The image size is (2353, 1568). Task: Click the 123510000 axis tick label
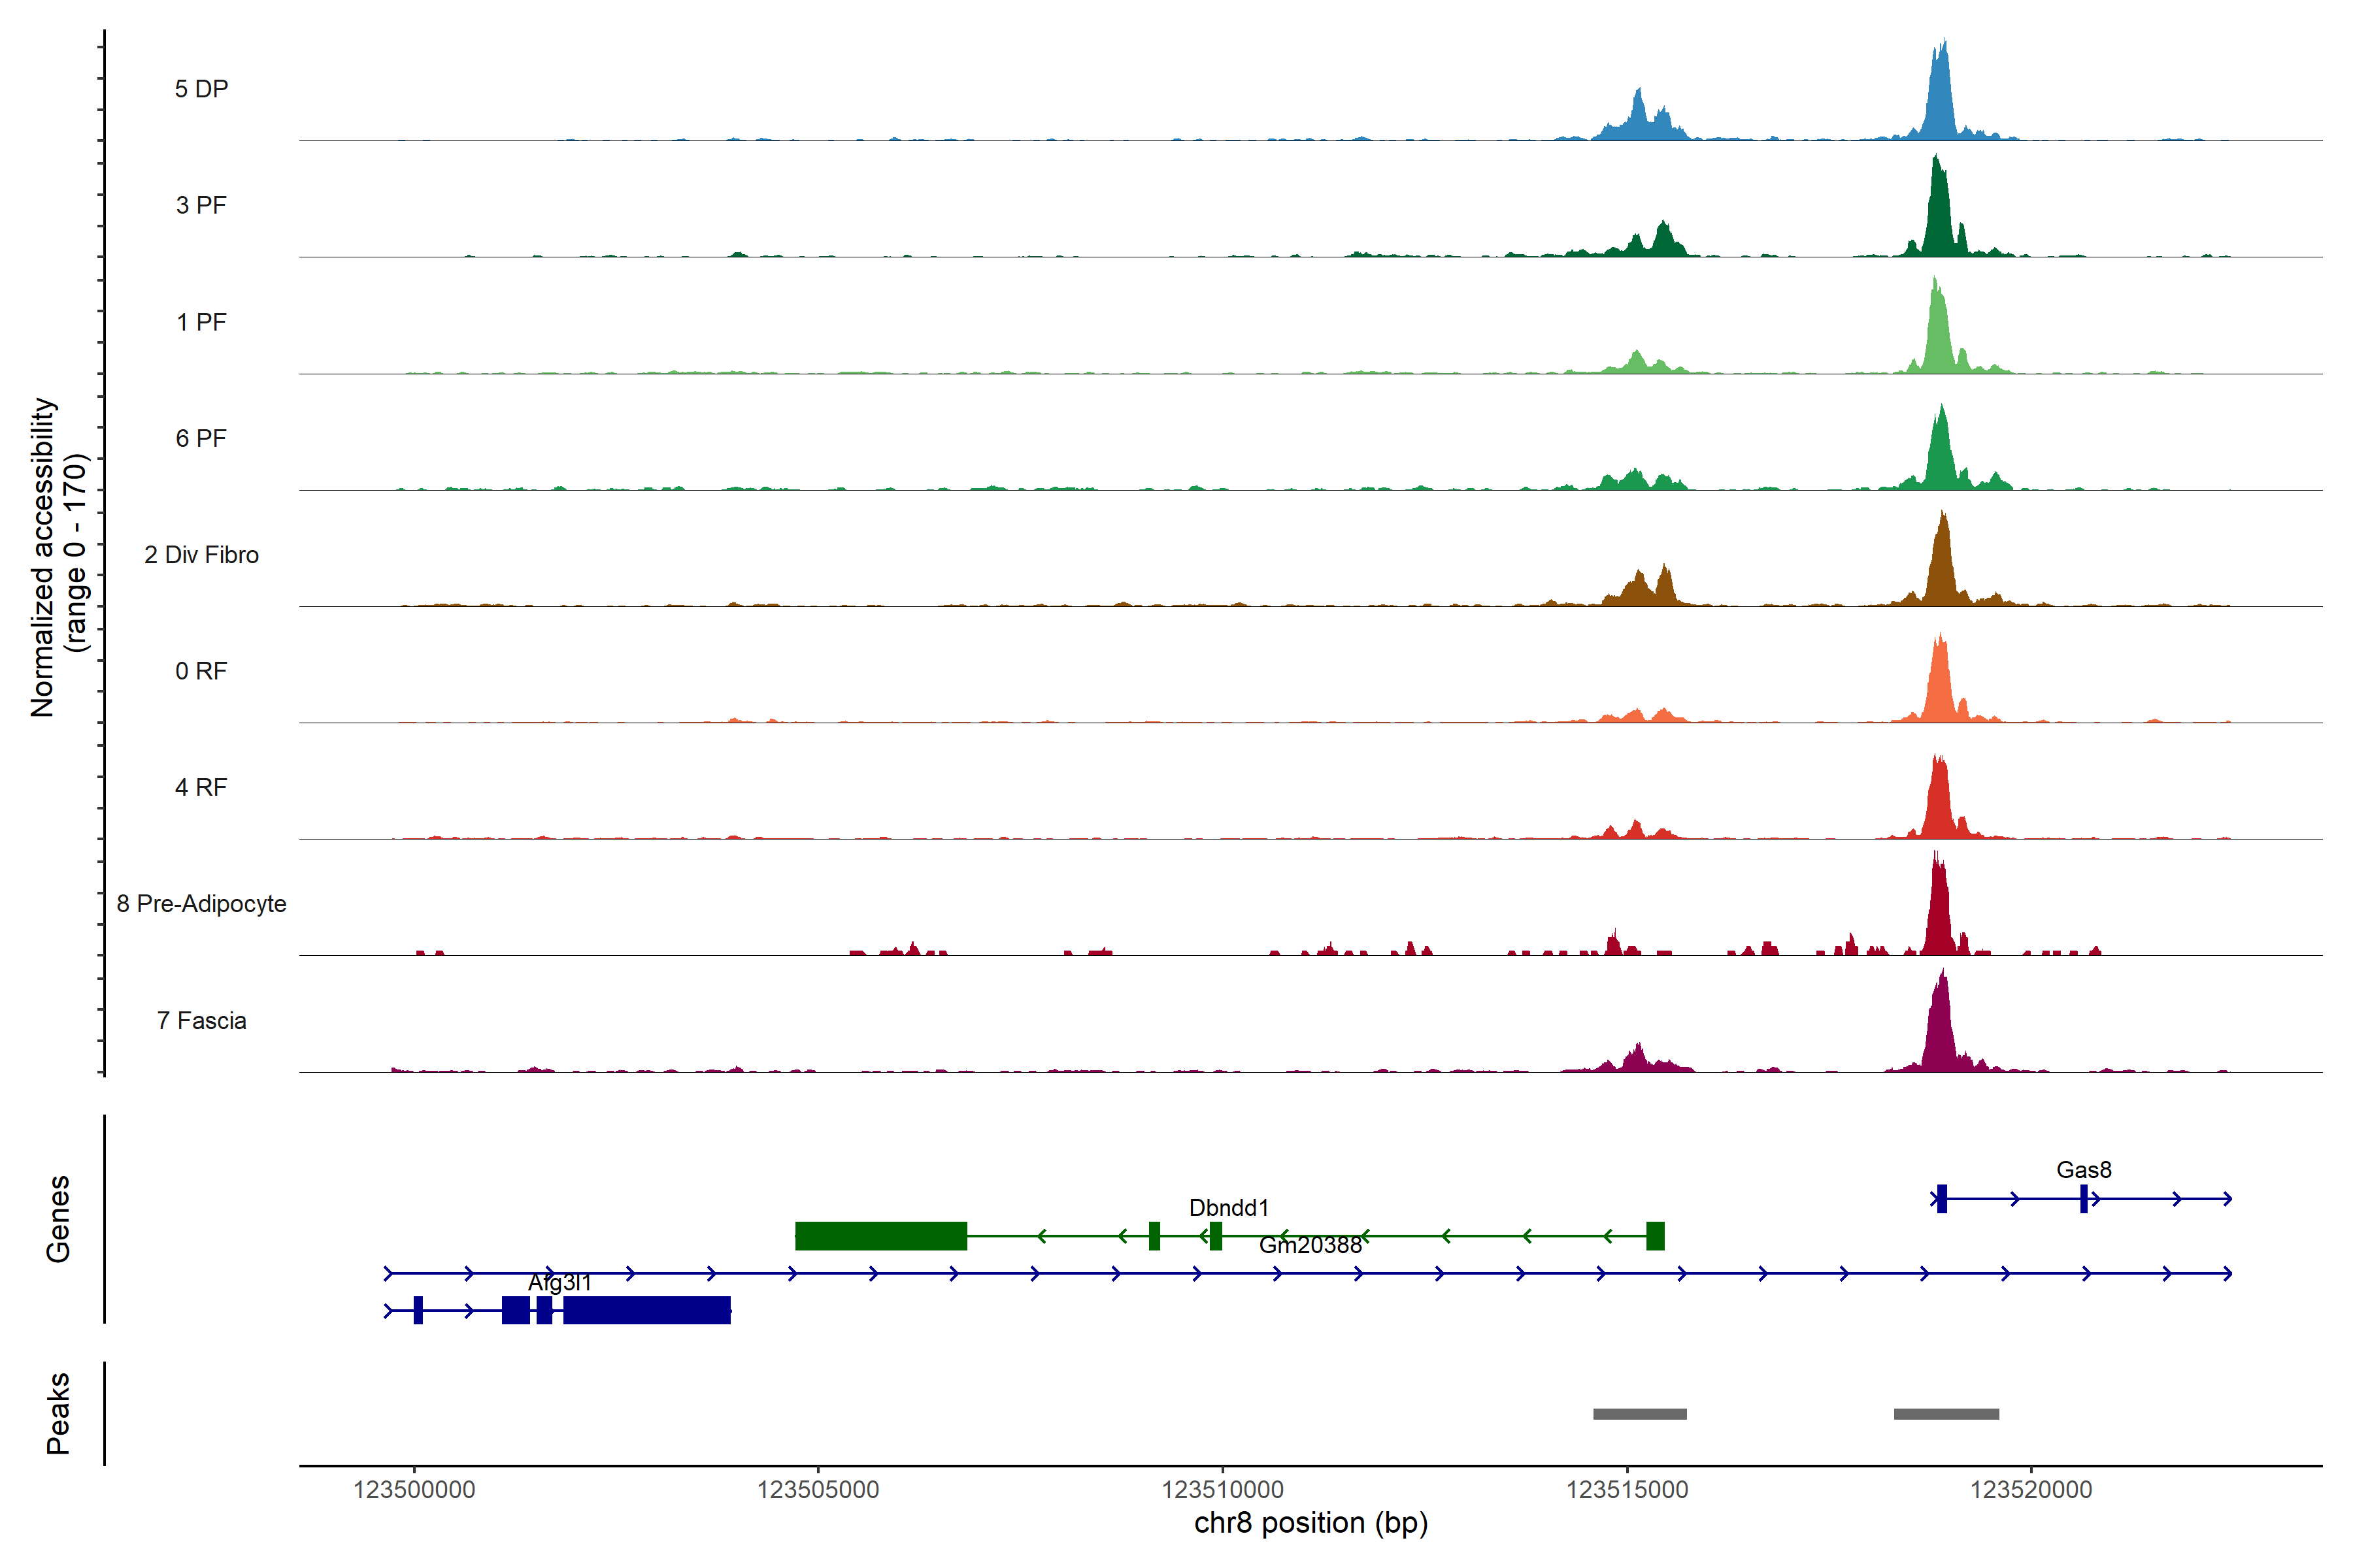[1222, 1489]
